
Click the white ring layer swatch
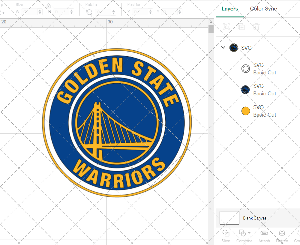246,69
